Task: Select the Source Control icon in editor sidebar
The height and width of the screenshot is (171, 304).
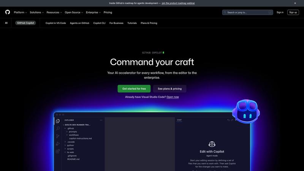Action: [x=58, y=136]
